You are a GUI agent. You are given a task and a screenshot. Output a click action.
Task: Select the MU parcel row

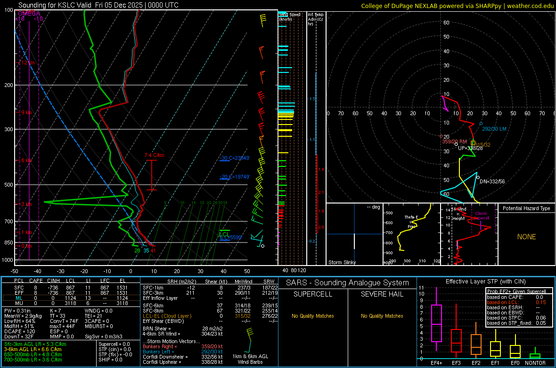(71, 303)
